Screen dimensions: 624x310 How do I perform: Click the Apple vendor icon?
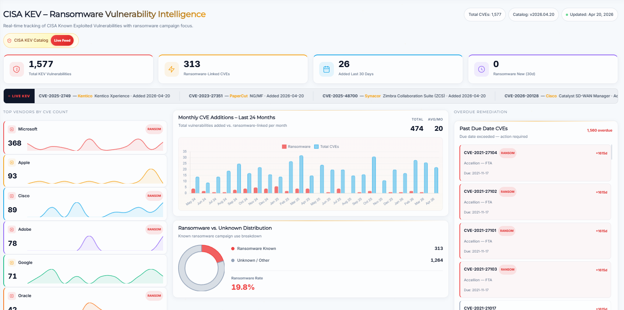(x=12, y=163)
